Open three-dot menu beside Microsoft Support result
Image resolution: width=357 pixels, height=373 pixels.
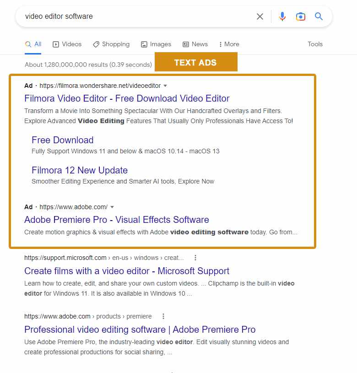(195, 258)
